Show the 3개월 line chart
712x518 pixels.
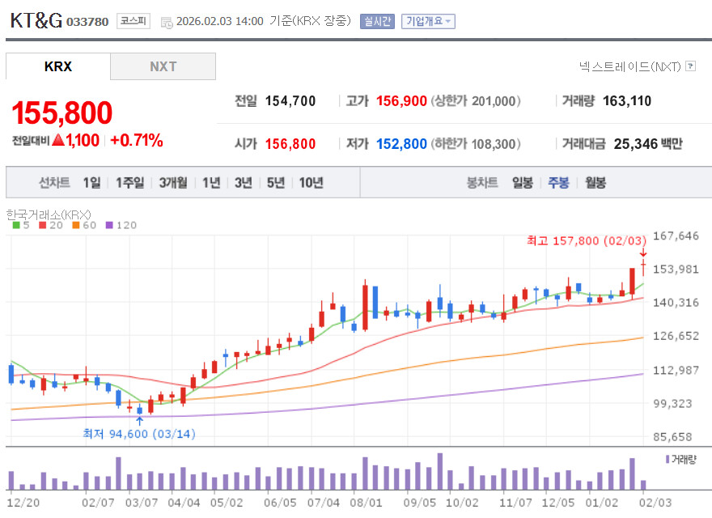click(173, 183)
